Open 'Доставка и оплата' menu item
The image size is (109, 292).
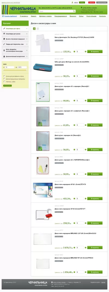[46, 16]
